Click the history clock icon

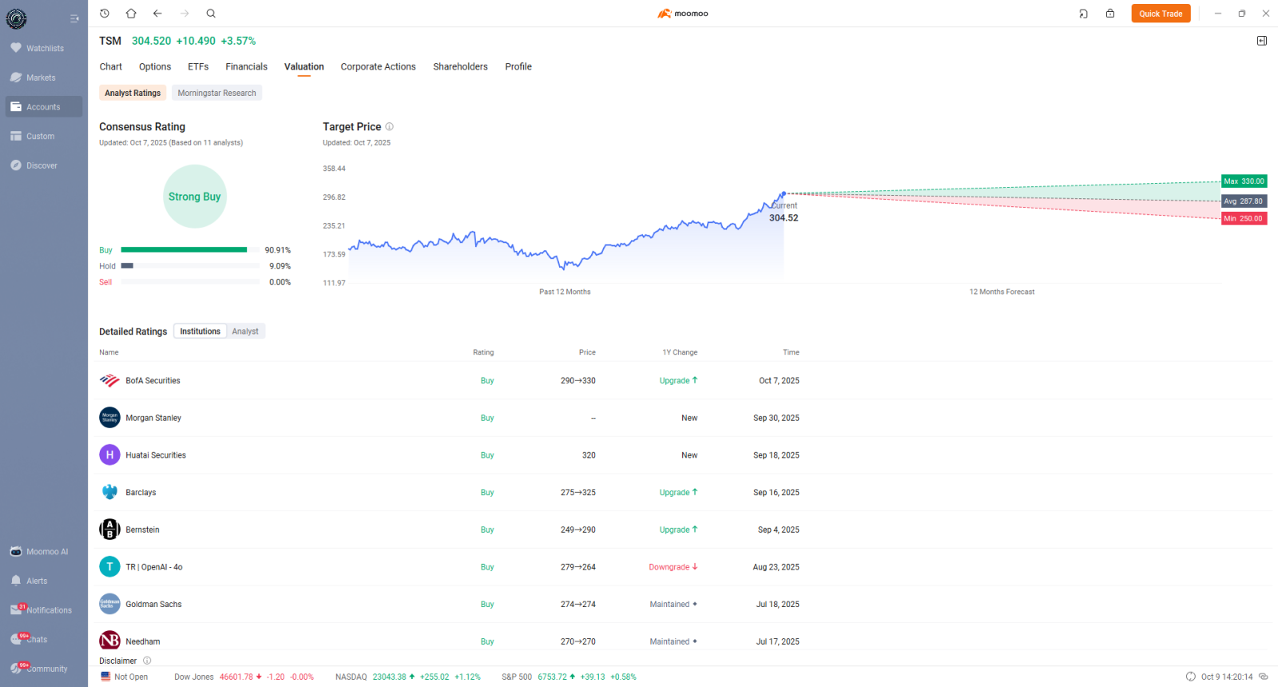tap(105, 14)
